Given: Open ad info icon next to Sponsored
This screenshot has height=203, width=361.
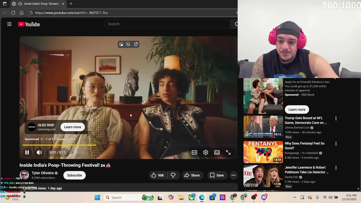Looking at the screenshot, I should tap(42, 139).
